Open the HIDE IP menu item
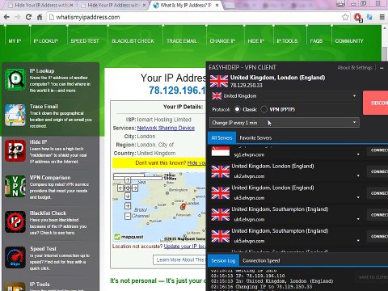 click(256, 41)
